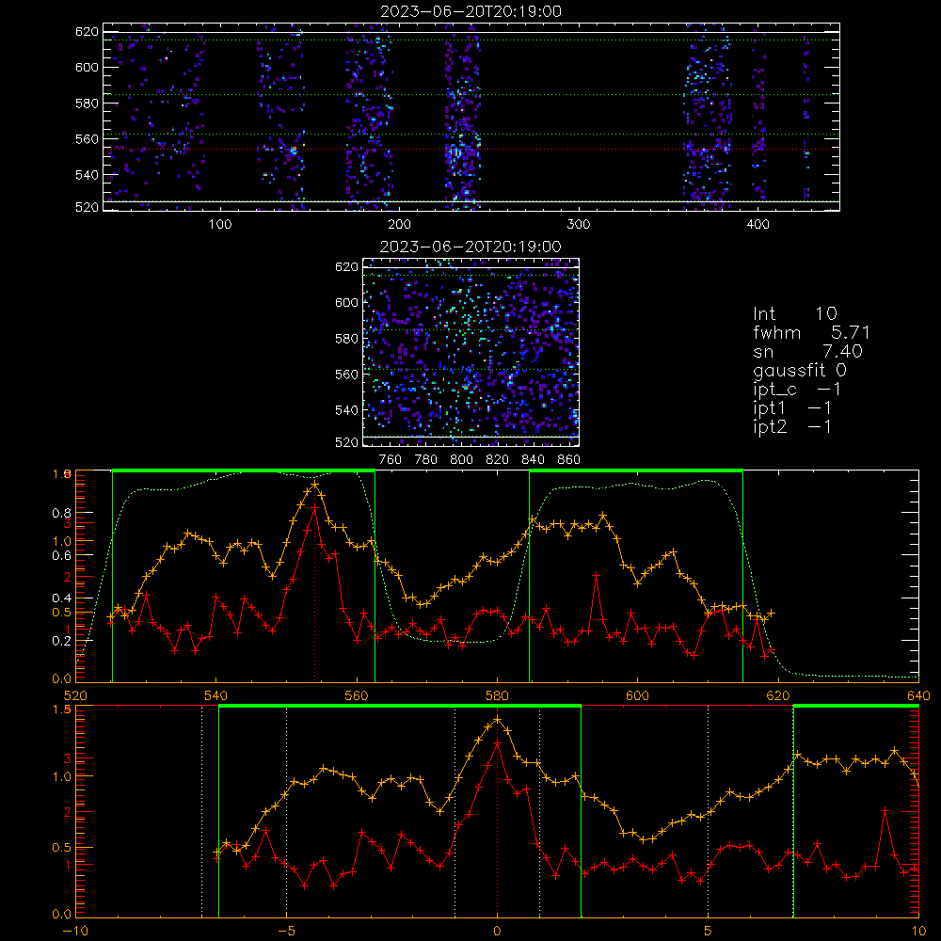
Task: Select the 'ipt1 -1' readout
Action: [x=792, y=408]
